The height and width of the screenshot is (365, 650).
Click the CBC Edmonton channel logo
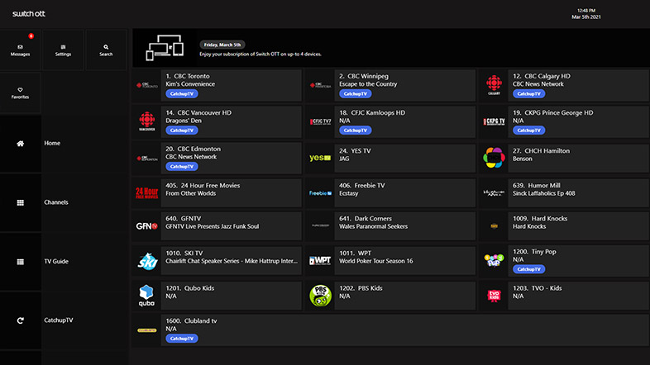pyautogui.click(x=146, y=158)
